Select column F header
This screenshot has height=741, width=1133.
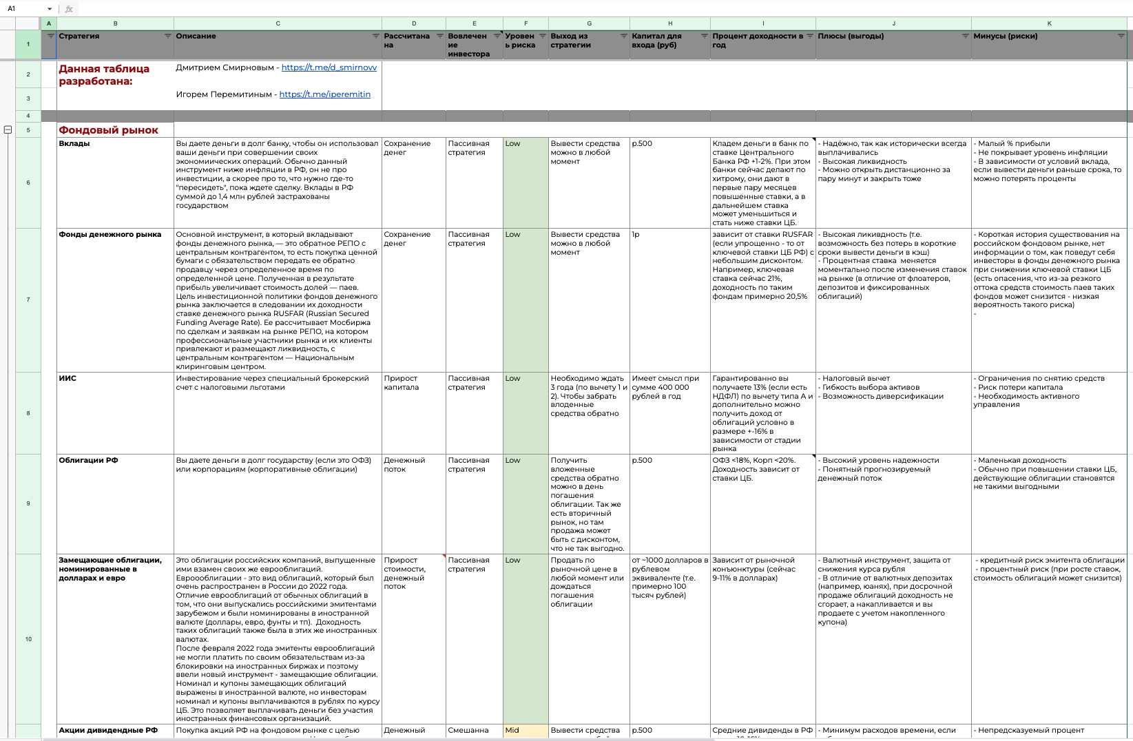point(526,23)
